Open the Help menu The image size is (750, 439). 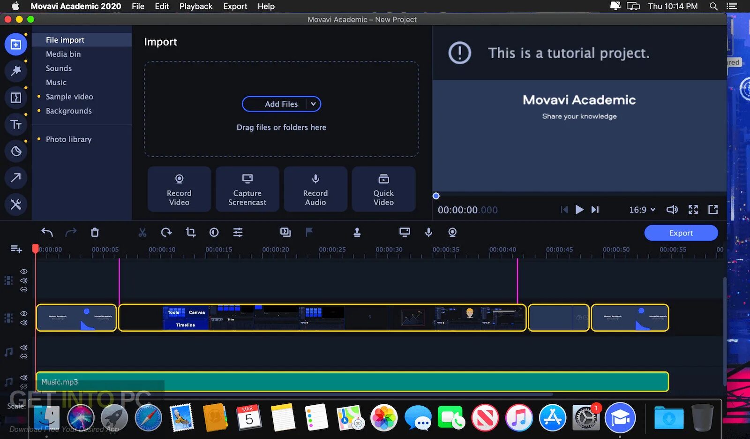coord(266,6)
